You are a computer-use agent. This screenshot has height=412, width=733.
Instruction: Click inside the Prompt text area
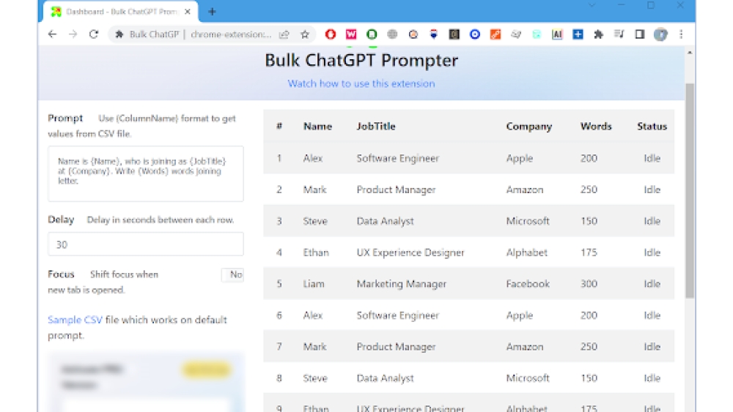click(x=145, y=173)
